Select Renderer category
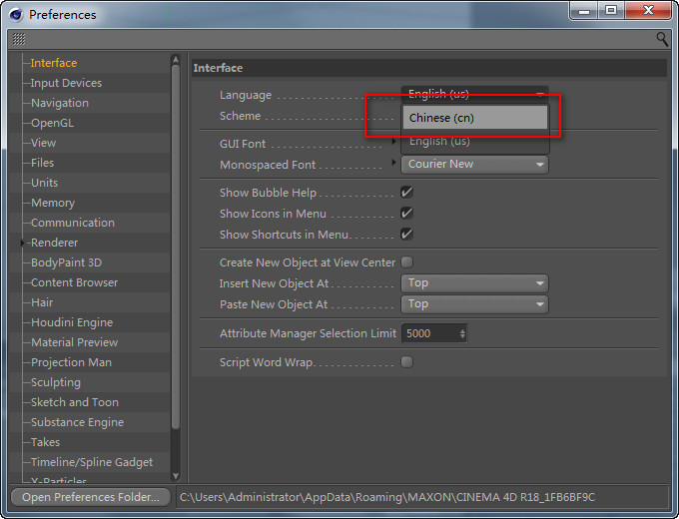 (x=54, y=243)
